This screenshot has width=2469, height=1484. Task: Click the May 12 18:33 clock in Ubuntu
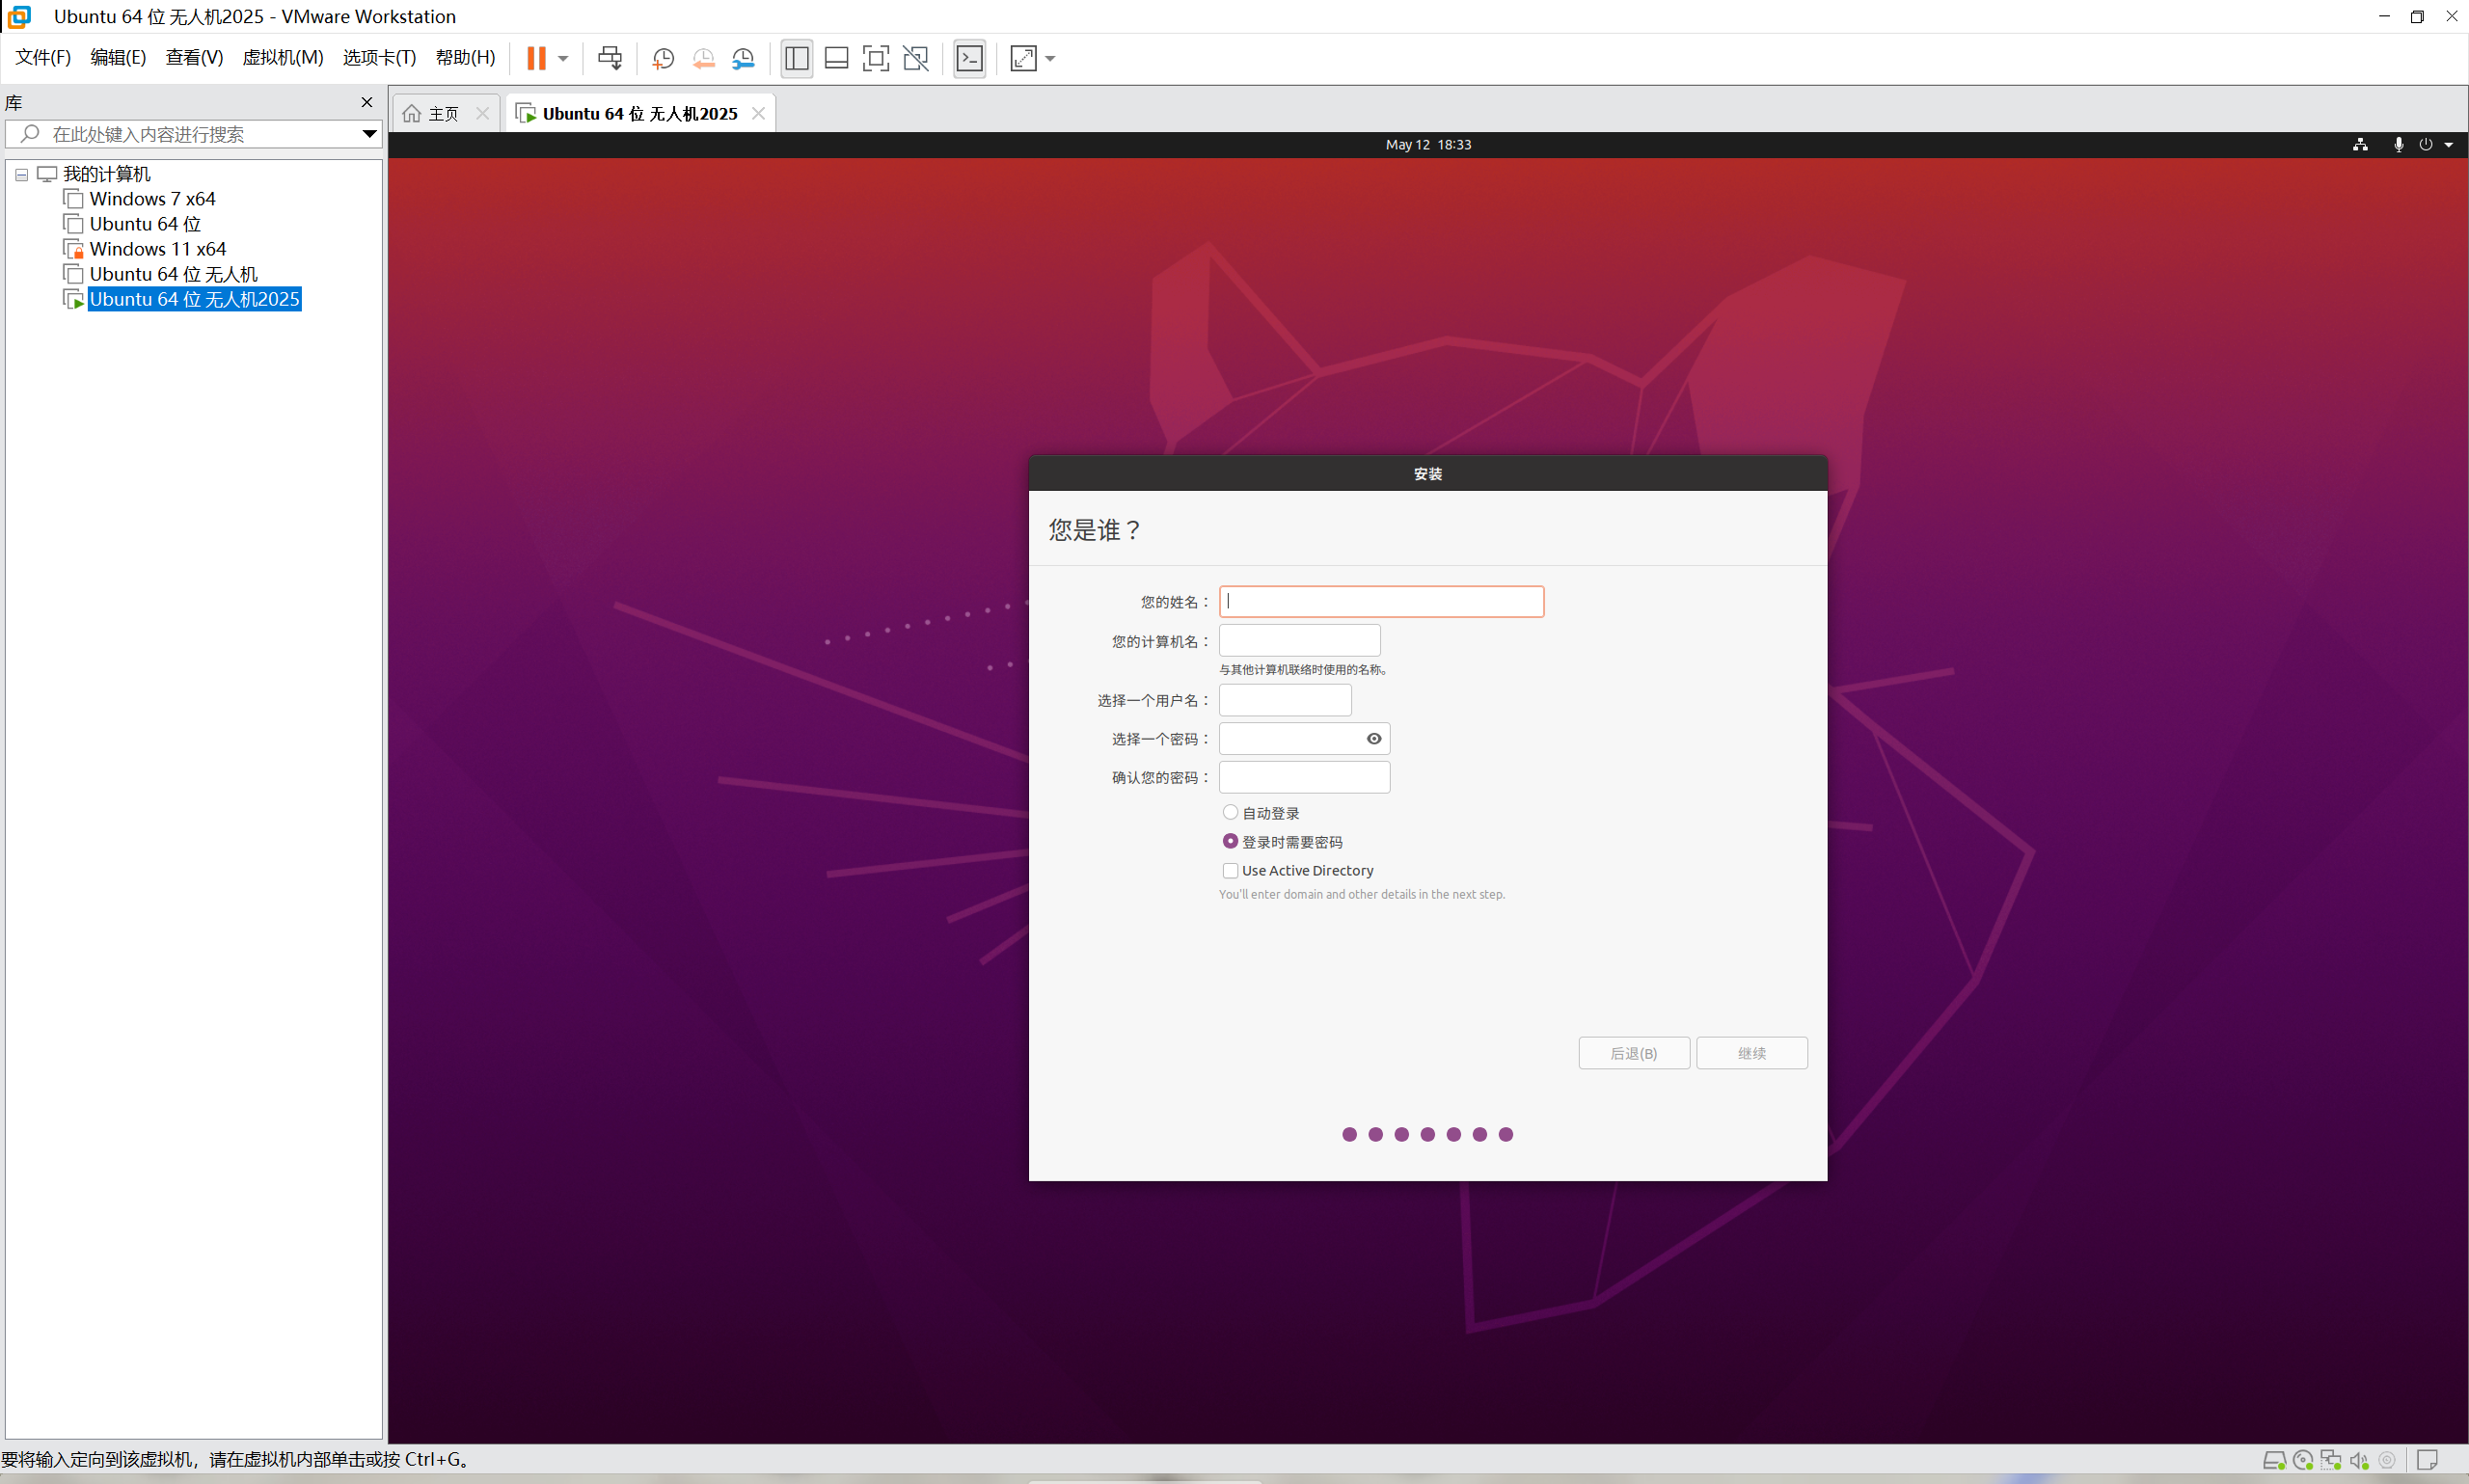pyautogui.click(x=1428, y=144)
